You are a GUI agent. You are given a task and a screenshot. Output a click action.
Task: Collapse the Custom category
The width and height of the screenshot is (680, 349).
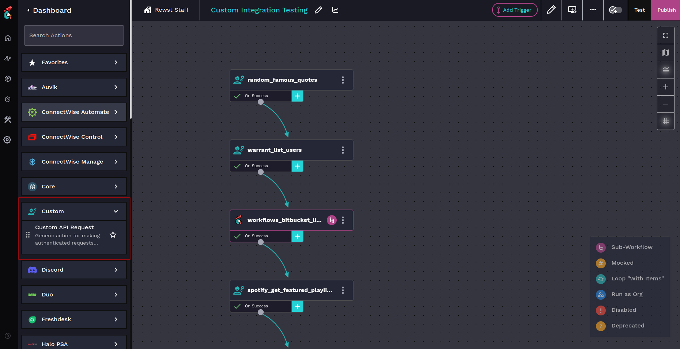click(116, 211)
